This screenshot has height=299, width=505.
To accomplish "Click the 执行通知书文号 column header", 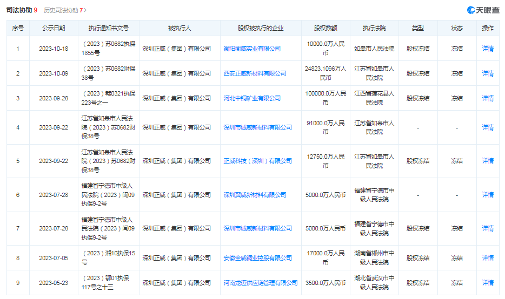I will click(109, 28).
